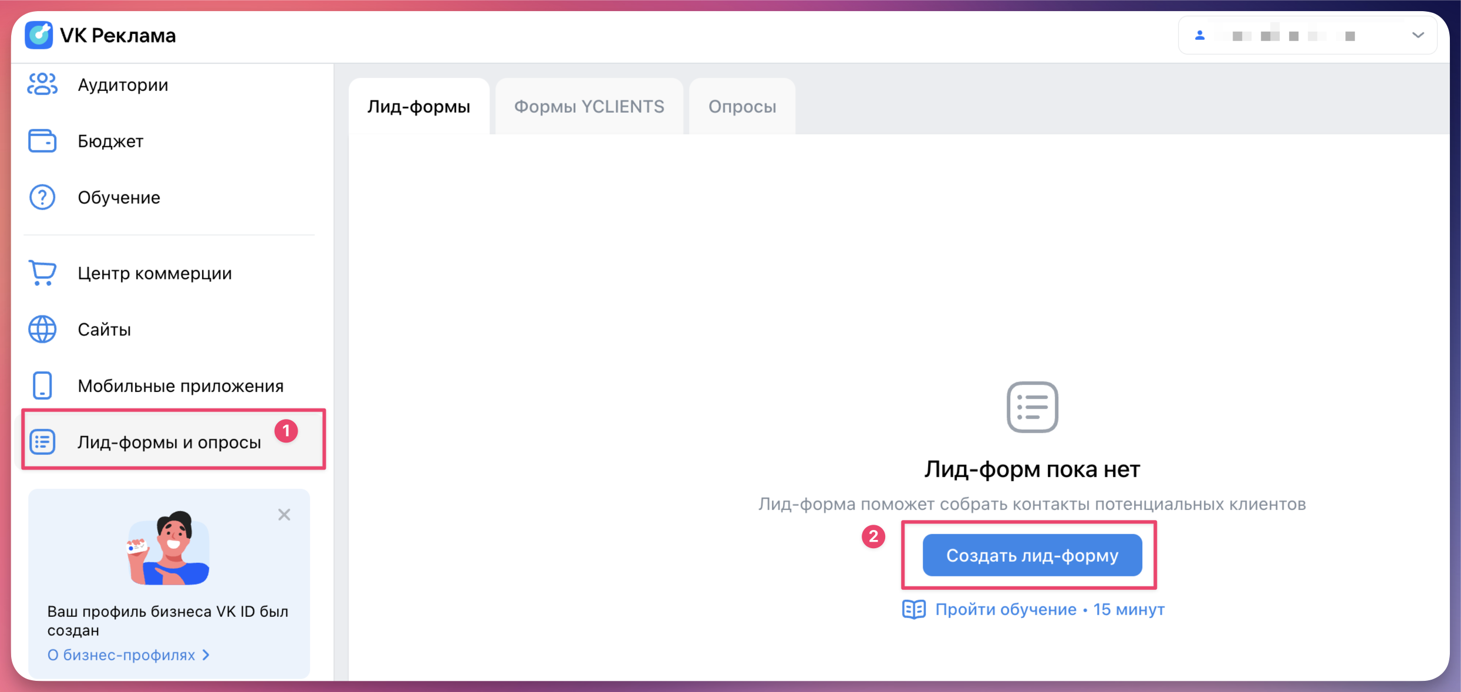Click the Центр коммерции cart icon
The width and height of the screenshot is (1461, 692).
(x=42, y=273)
